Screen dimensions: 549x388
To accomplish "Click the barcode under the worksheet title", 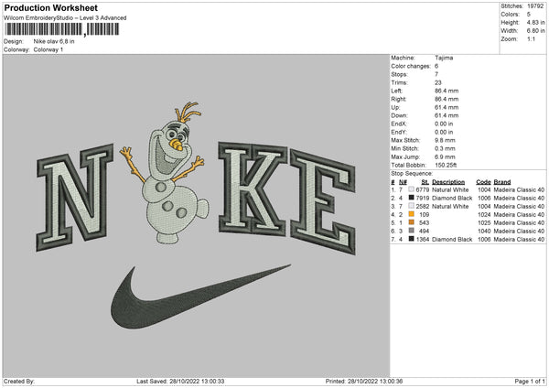I will (x=62, y=29).
